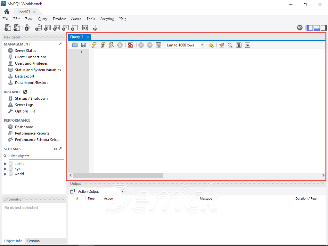Toggle the left sidebar panel

point(310,28)
